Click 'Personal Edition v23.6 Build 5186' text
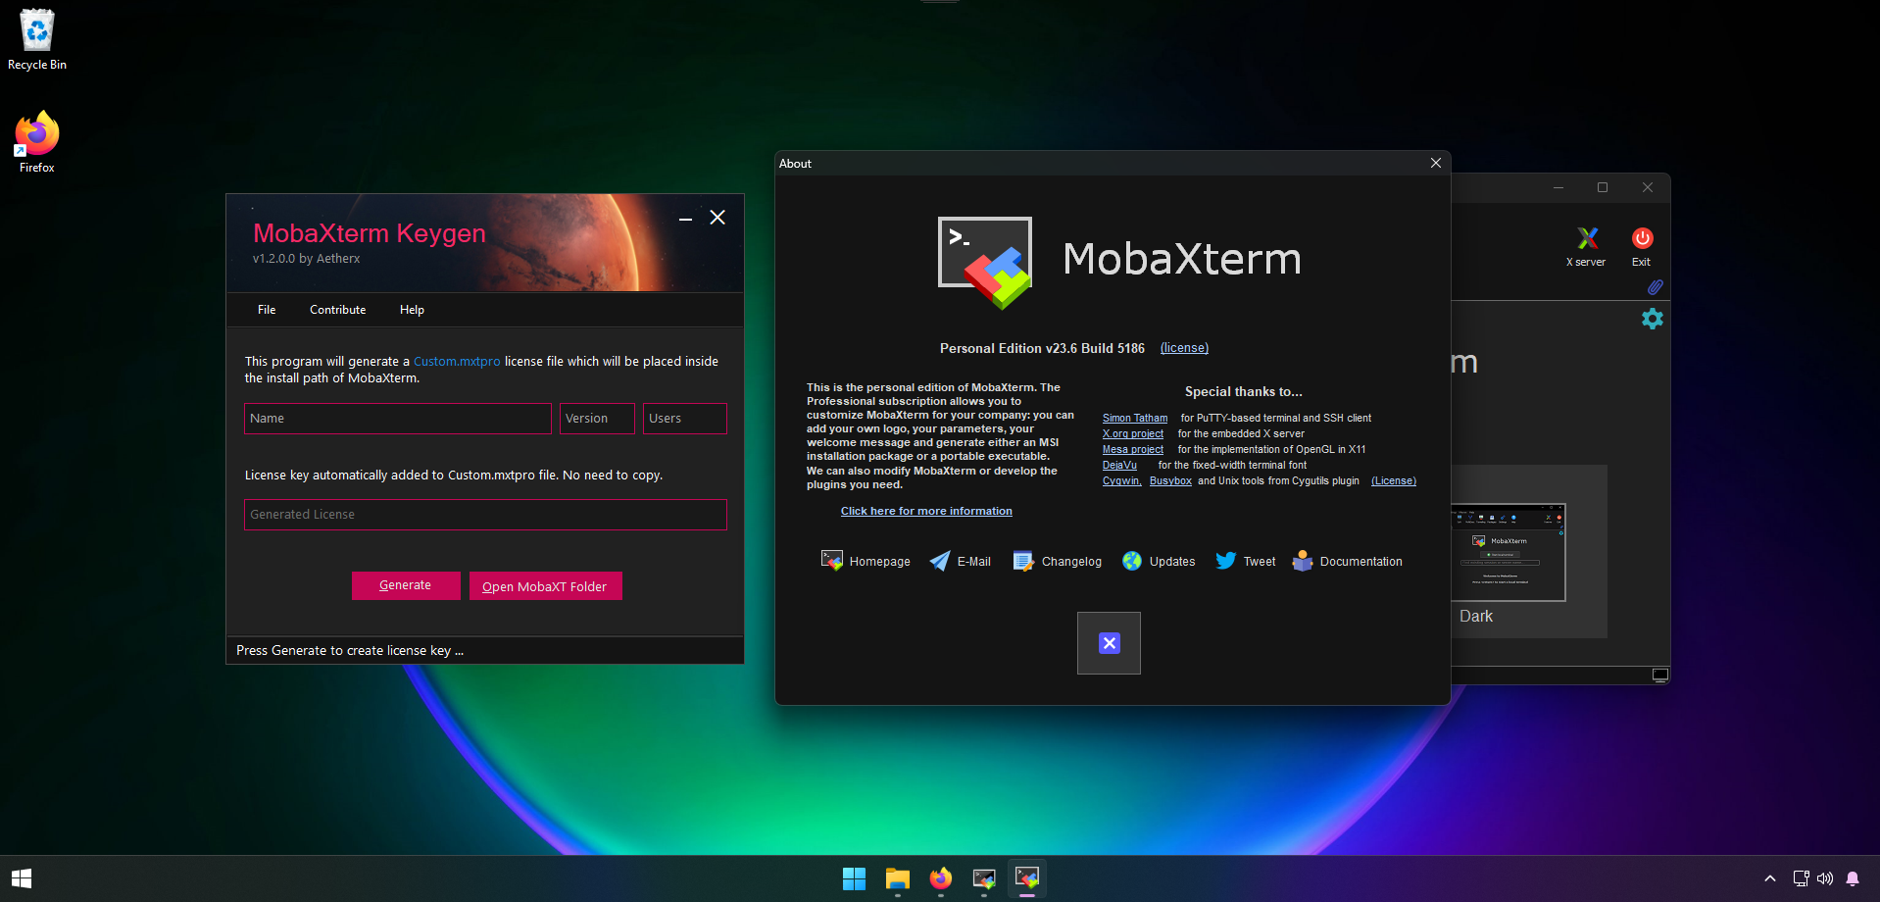 1042,348
